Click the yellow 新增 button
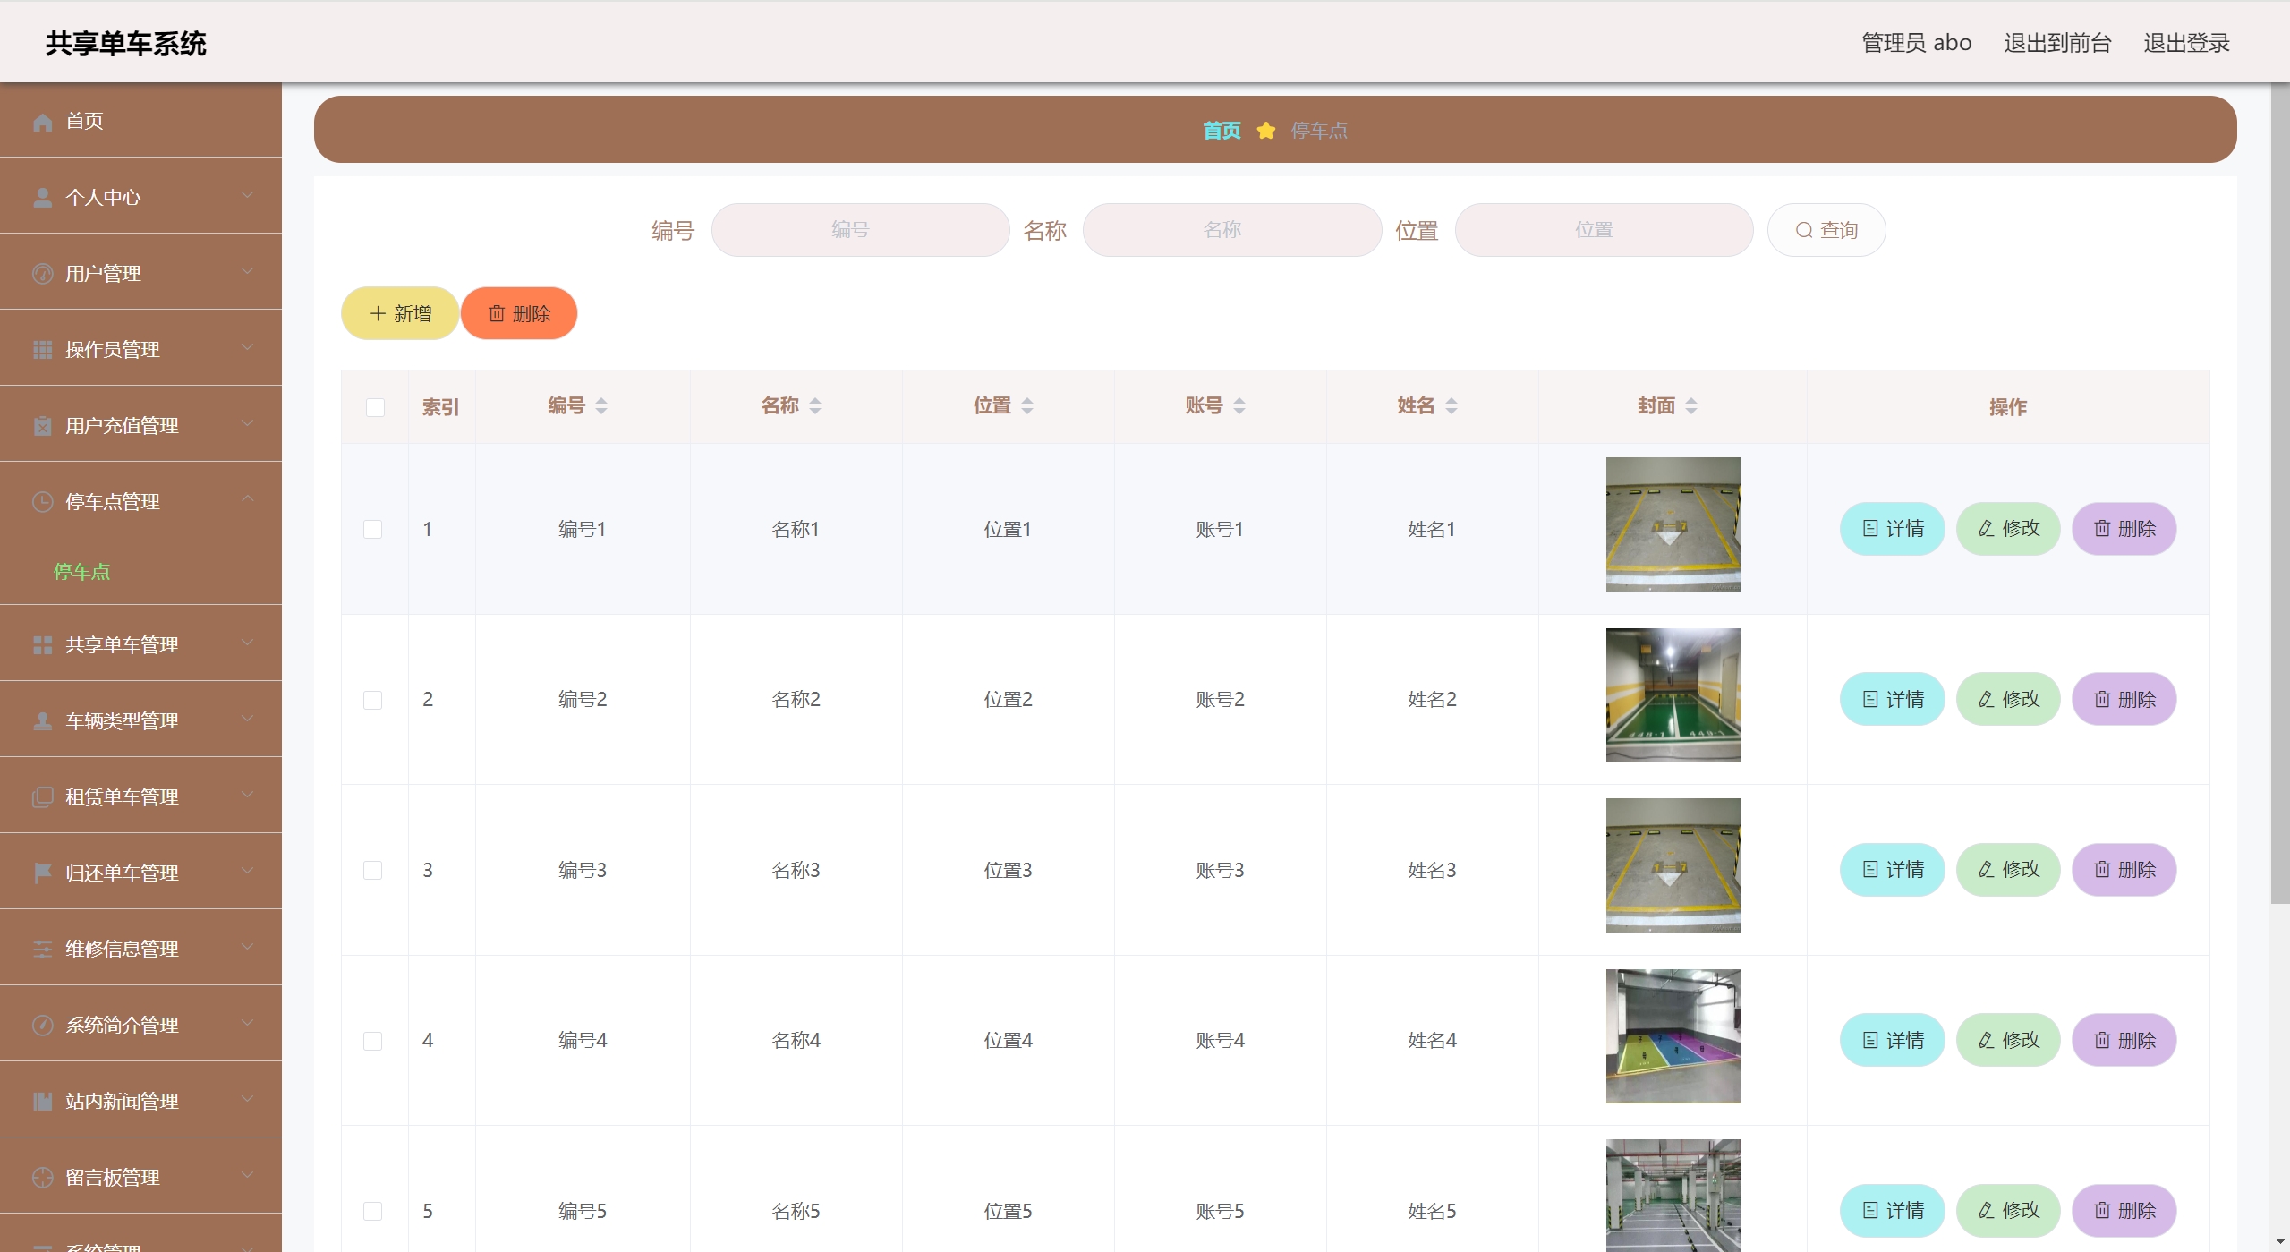The height and width of the screenshot is (1252, 2290). point(400,314)
